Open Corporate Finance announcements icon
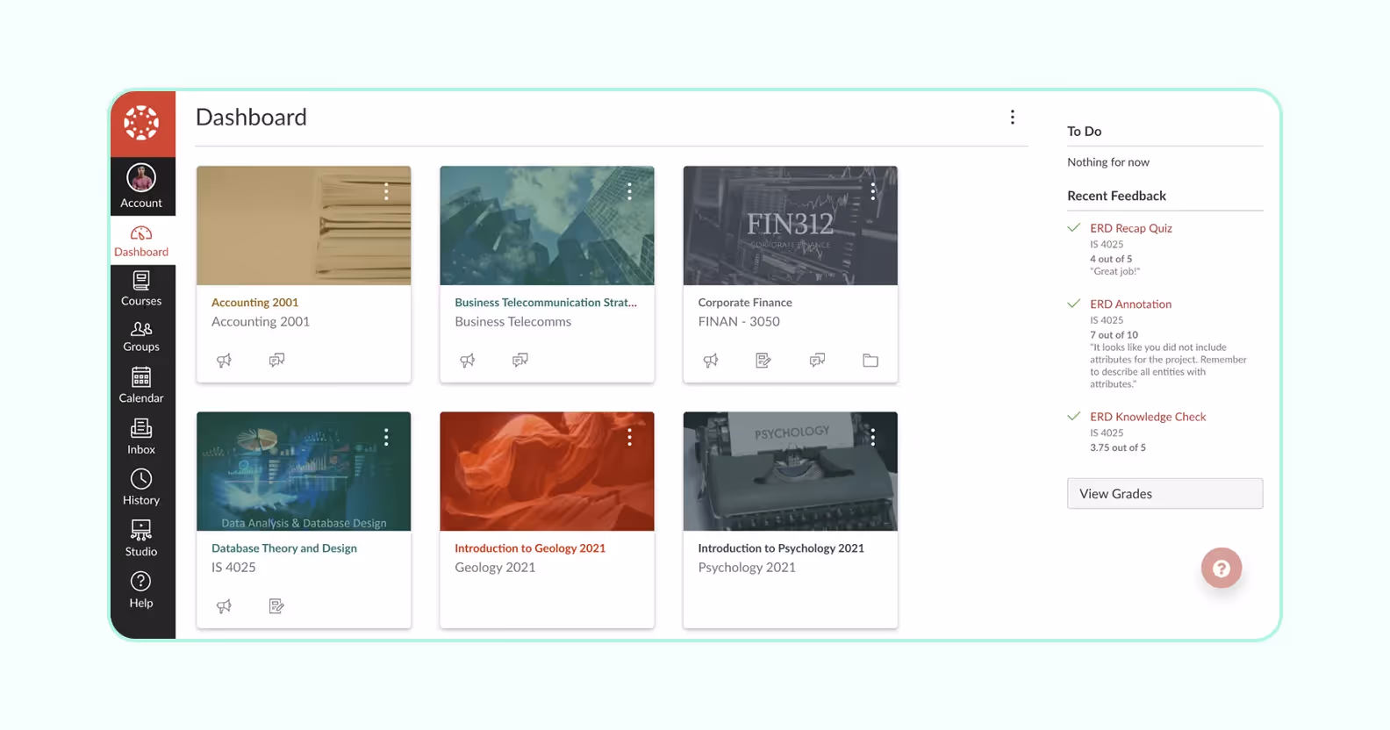The height and width of the screenshot is (730, 1390). tap(711, 360)
